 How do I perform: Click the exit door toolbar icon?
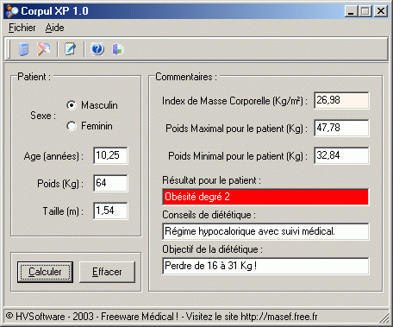tap(118, 49)
